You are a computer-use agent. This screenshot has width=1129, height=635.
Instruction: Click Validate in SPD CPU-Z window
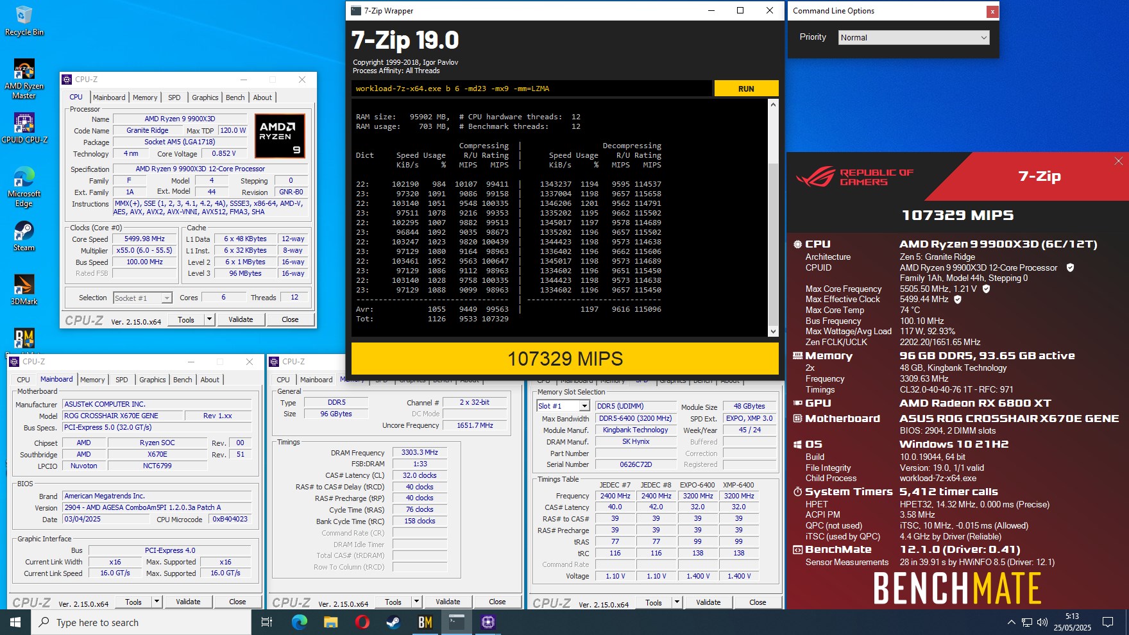[x=708, y=602]
